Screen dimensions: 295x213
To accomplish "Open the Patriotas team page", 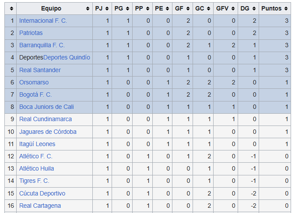I will 31,33.
